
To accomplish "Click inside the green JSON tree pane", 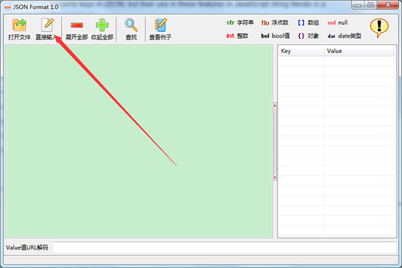I will [x=139, y=141].
